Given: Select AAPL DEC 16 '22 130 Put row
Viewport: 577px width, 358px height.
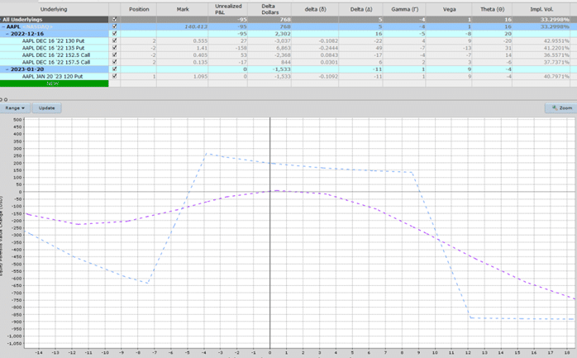Looking at the screenshot, I should 54,41.
